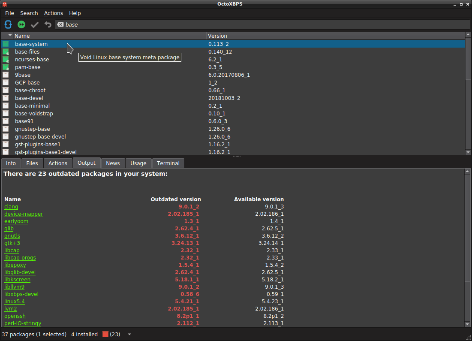The image size is (472, 341).
Task: Clear the search field with the X icon
Action: pos(60,24)
